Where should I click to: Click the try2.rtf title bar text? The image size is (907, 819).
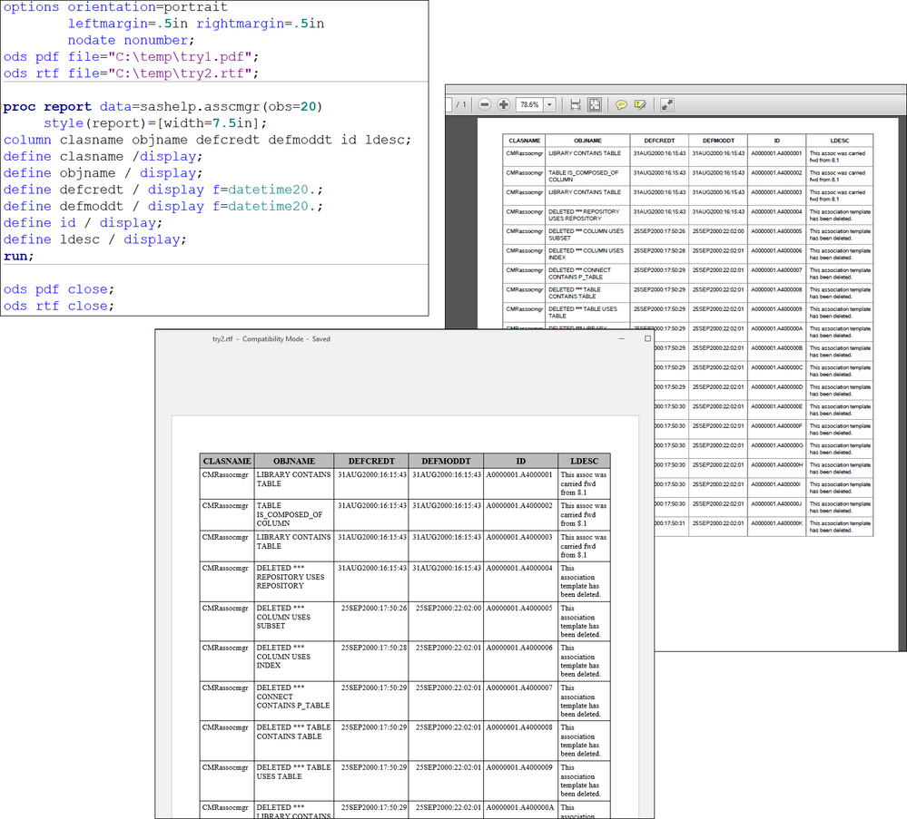(x=271, y=339)
